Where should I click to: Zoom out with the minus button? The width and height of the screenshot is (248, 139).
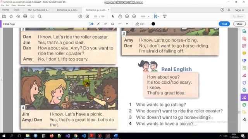[x=127, y=16]
